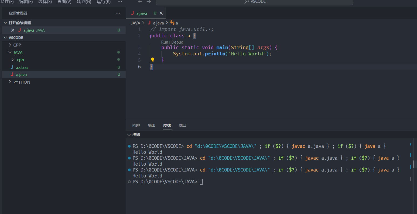417x214 pixels.
Task: Click the lightbulb quick-fix icon
Action: pyautogui.click(x=152, y=60)
